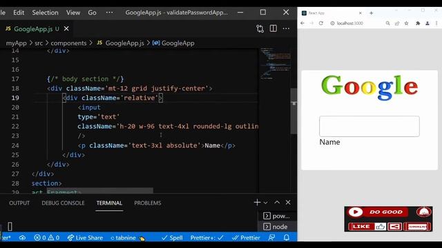Image resolution: width=442 pixels, height=248 pixels.
Task: Click line number 19 in gutter
Action: click(15, 98)
